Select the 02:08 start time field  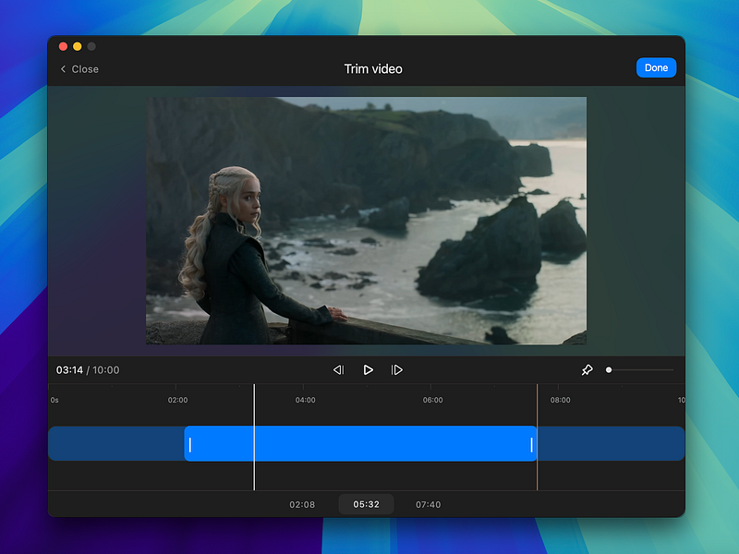pyautogui.click(x=302, y=504)
